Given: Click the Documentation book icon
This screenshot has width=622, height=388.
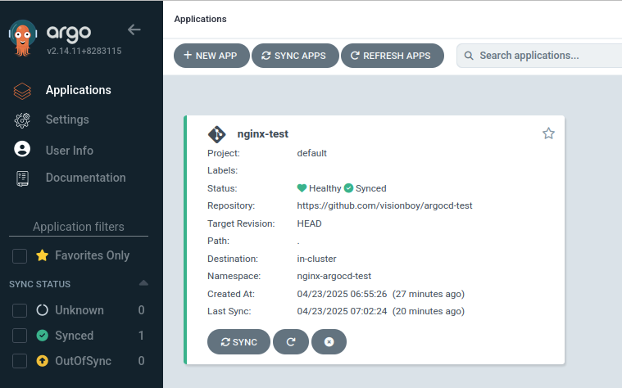Looking at the screenshot, I should 22,178.
